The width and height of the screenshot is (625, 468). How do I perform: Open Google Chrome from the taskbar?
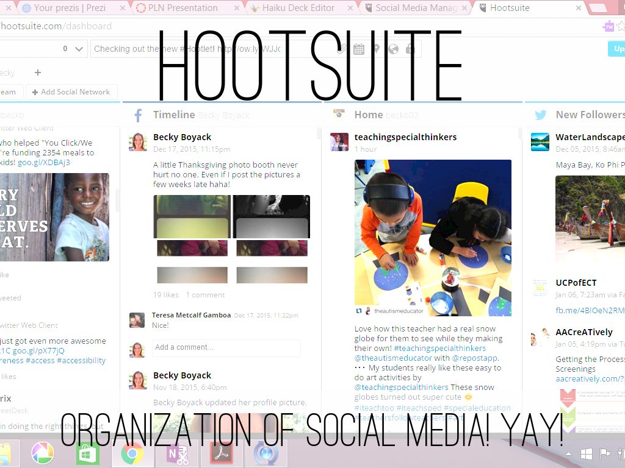132,453
